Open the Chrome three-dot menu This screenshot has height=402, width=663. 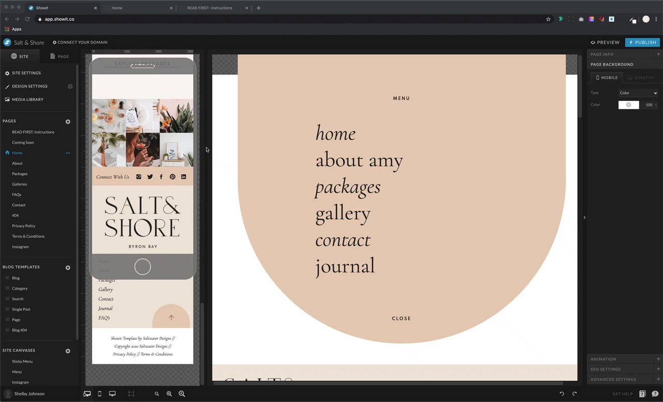click(656, 19)
